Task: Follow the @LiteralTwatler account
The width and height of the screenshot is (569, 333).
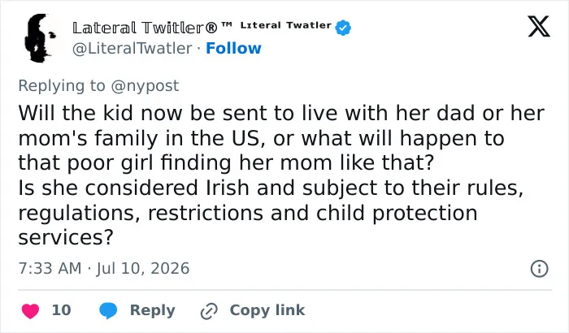Action: [233, 48]
